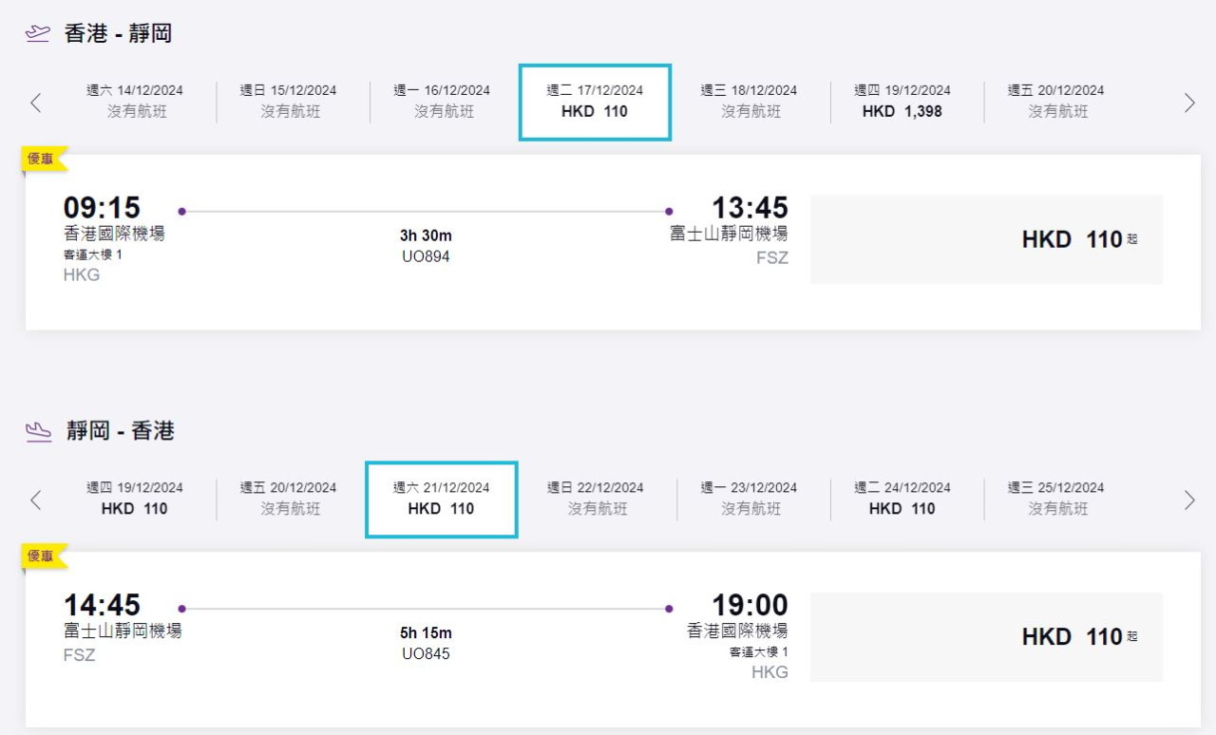
Task: Show later dates using the right chevron on outbound calendar
Action: tap(1189, 103)
